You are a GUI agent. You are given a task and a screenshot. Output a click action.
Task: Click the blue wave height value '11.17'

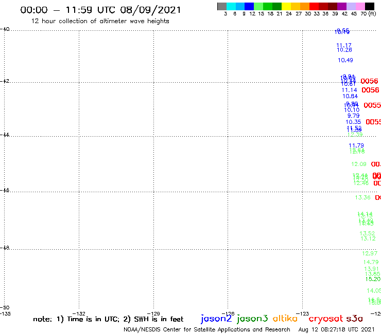point(343,45)
